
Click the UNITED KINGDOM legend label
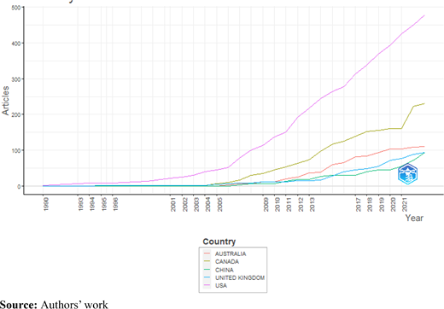coord(240,277)
